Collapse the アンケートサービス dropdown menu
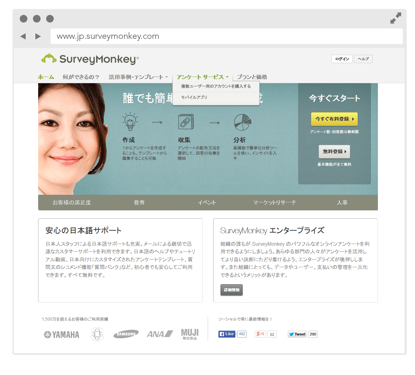 [x=202, y=77]
